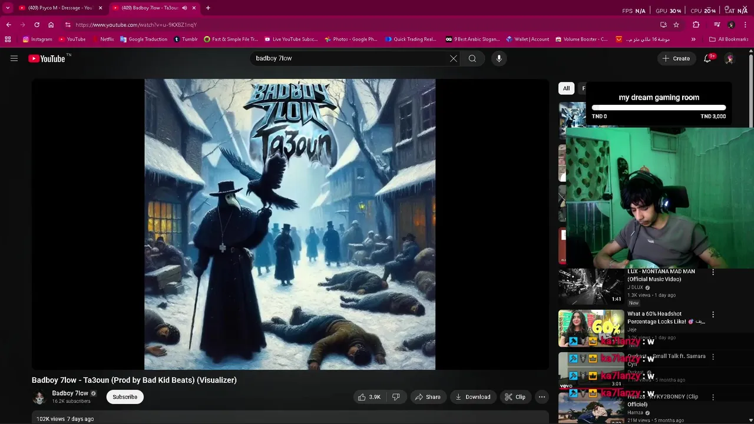
Task: Click the Share button
Action: pos(428,397)
